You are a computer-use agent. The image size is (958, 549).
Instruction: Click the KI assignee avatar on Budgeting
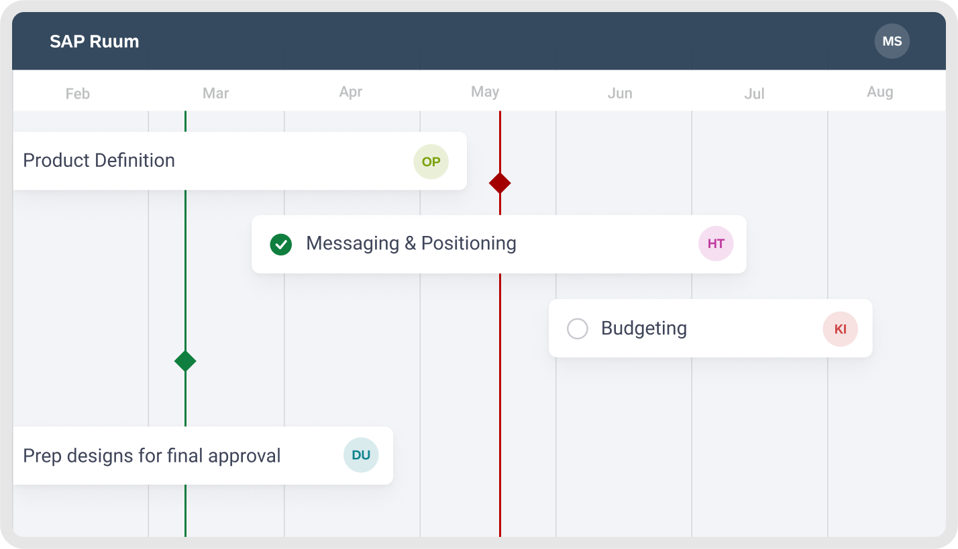coord(840,329)
